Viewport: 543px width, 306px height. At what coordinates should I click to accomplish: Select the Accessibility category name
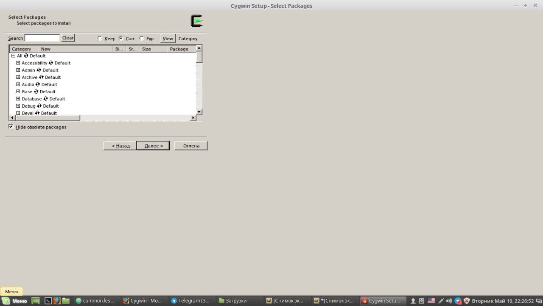click(34, 63)
